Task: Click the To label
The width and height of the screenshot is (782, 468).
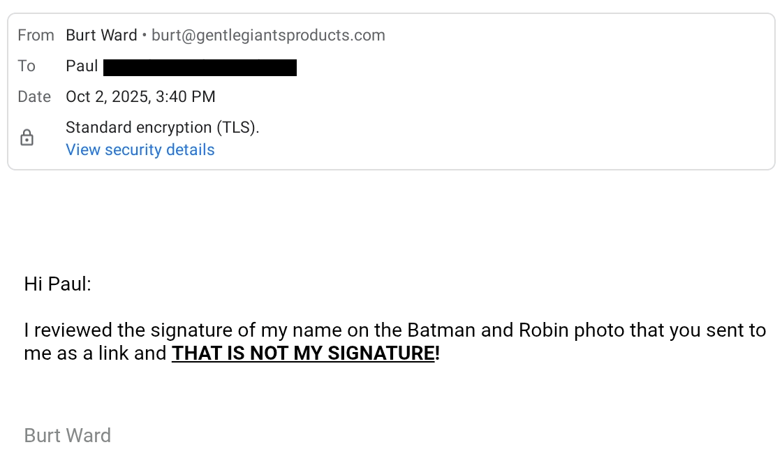Action: click(27, 66)
